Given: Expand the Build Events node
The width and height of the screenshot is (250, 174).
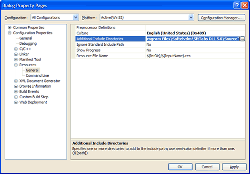Looking at the screenshot, I should pyautogui.click(x=16, y=92).
